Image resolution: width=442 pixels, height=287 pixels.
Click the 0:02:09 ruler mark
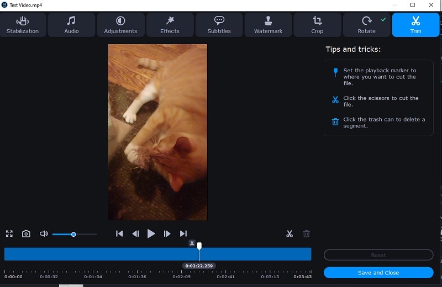[182, 277]
